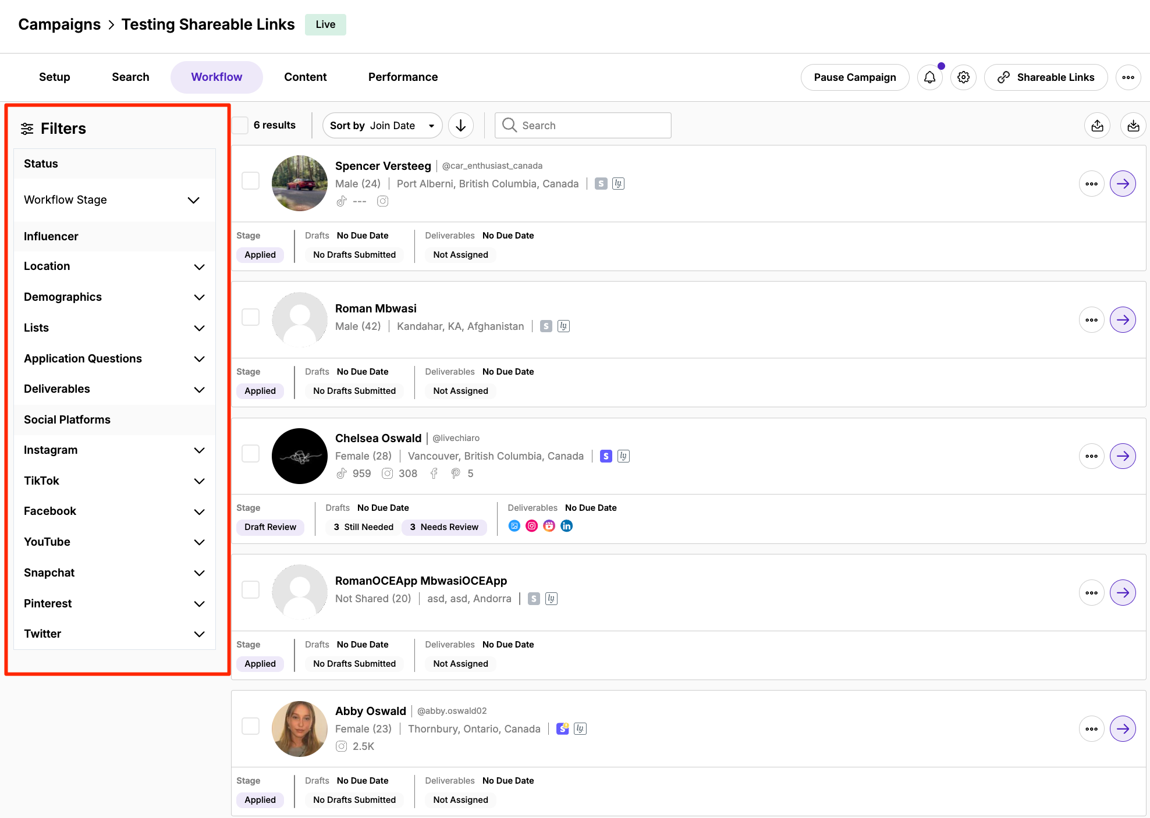
Task: Click the export upload icon
Action: (1097, 126)
